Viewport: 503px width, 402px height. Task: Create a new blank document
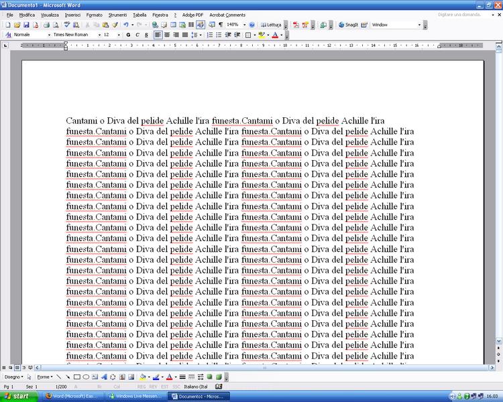click(8, 25)
